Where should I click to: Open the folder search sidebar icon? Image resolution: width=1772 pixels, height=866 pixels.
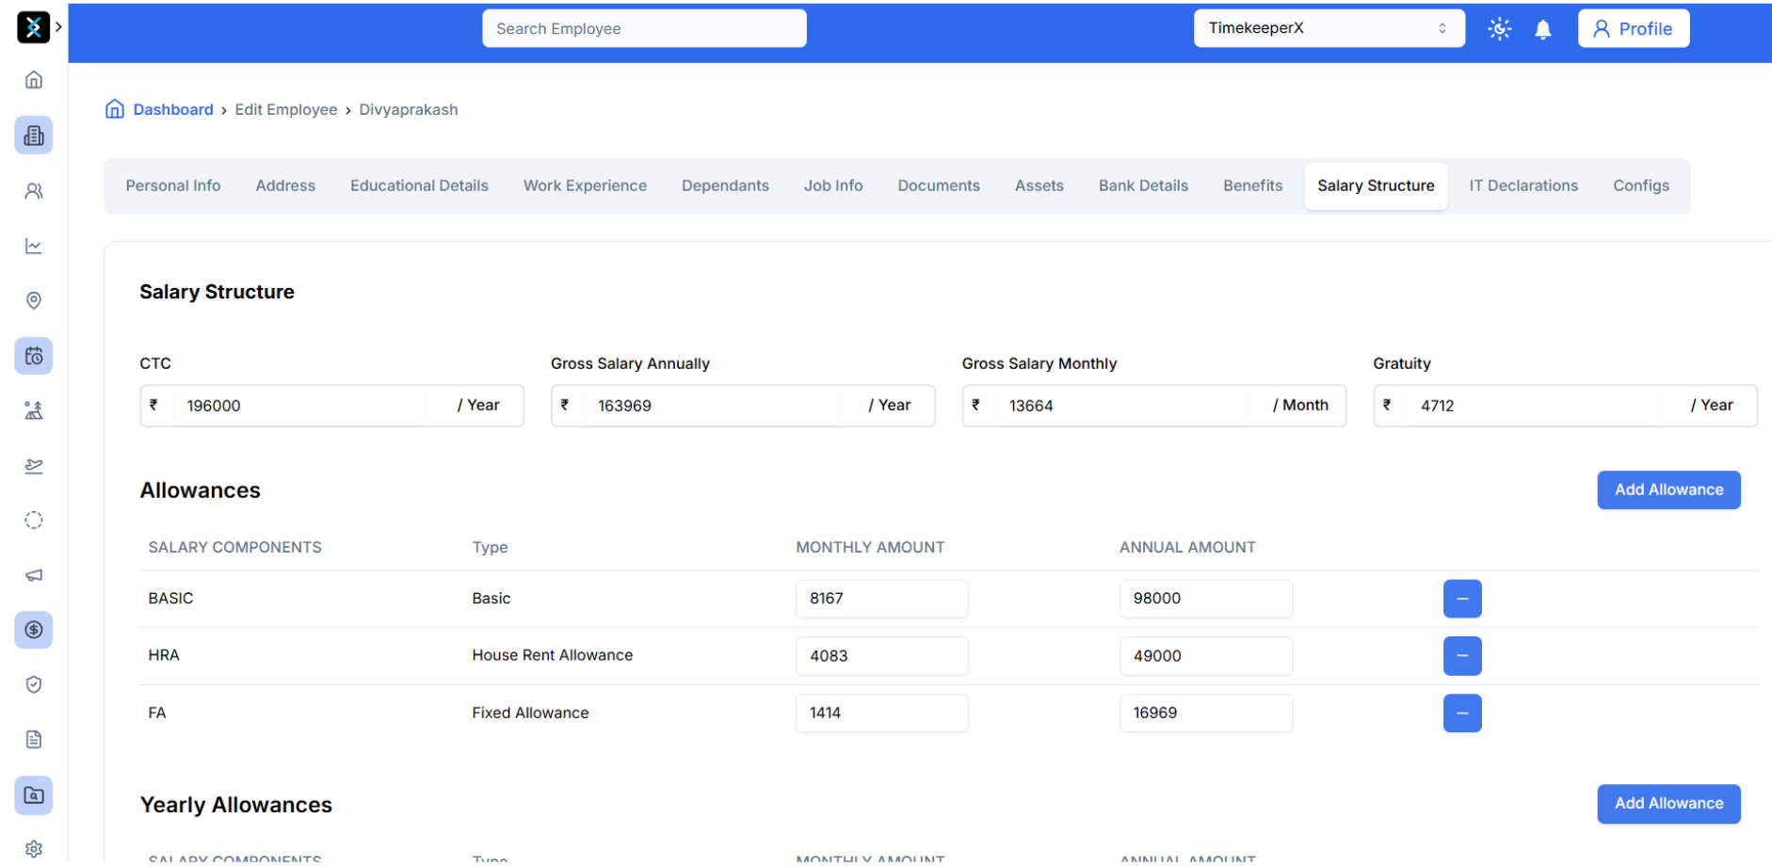(x=34, y=795)
